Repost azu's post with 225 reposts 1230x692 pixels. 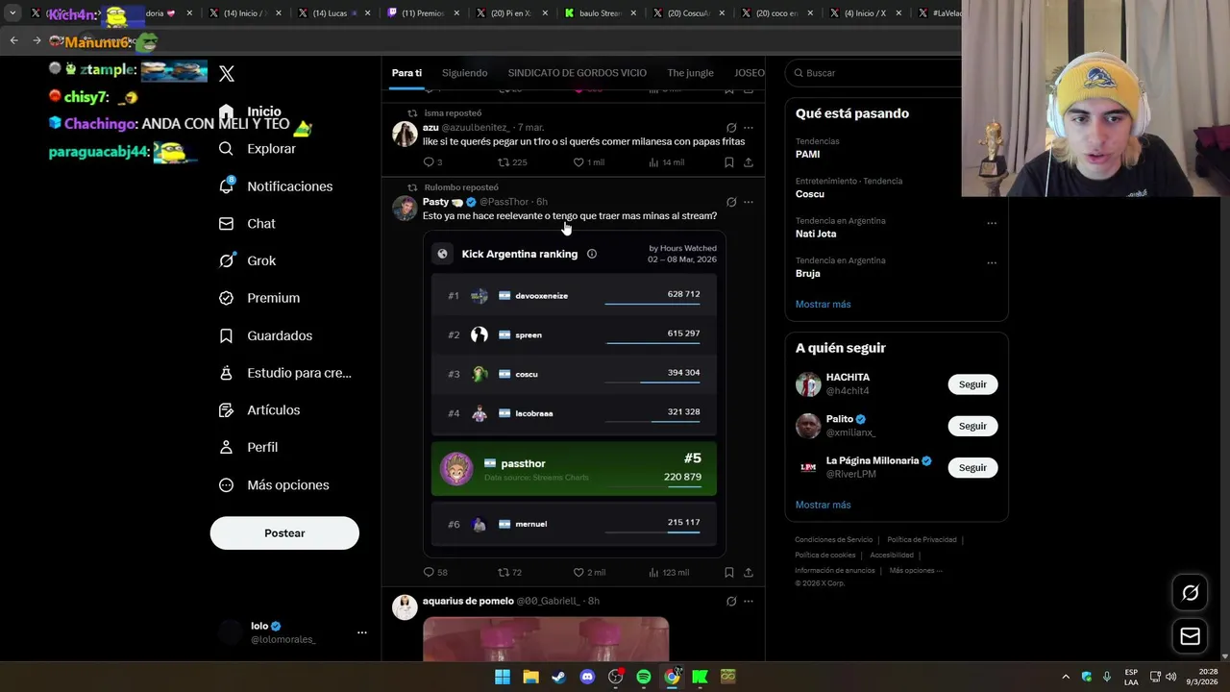pos(512,162)
